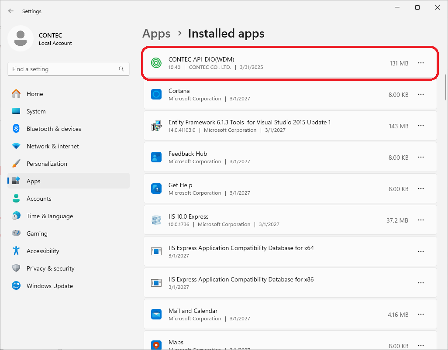Click the vertical scrollbar thumb
This screenshot has height=350, width=448.
coord(445,87)
